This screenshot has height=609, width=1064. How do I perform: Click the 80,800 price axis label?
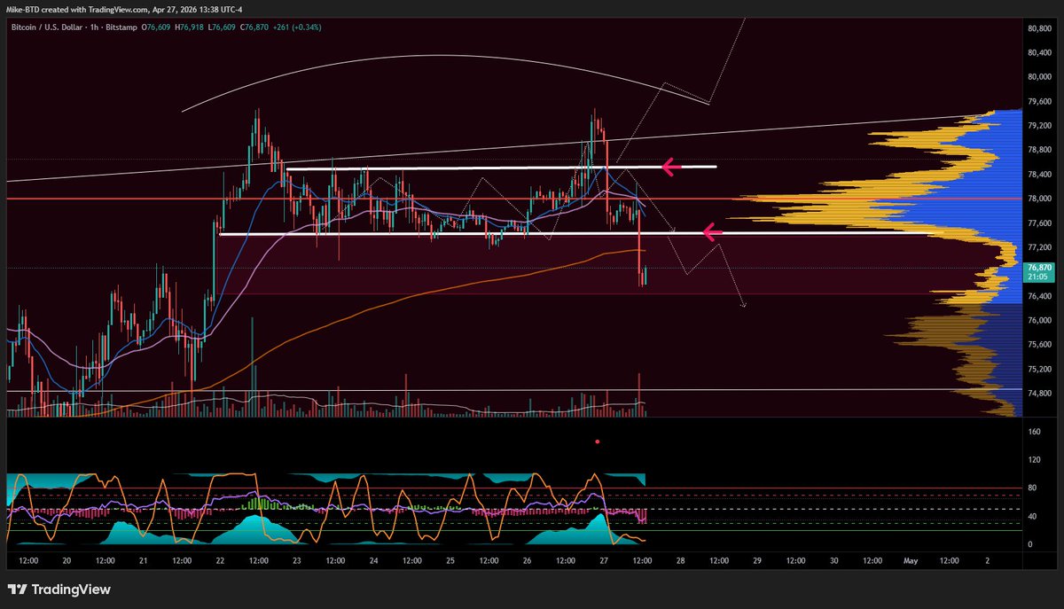[x=1039, y=28]
